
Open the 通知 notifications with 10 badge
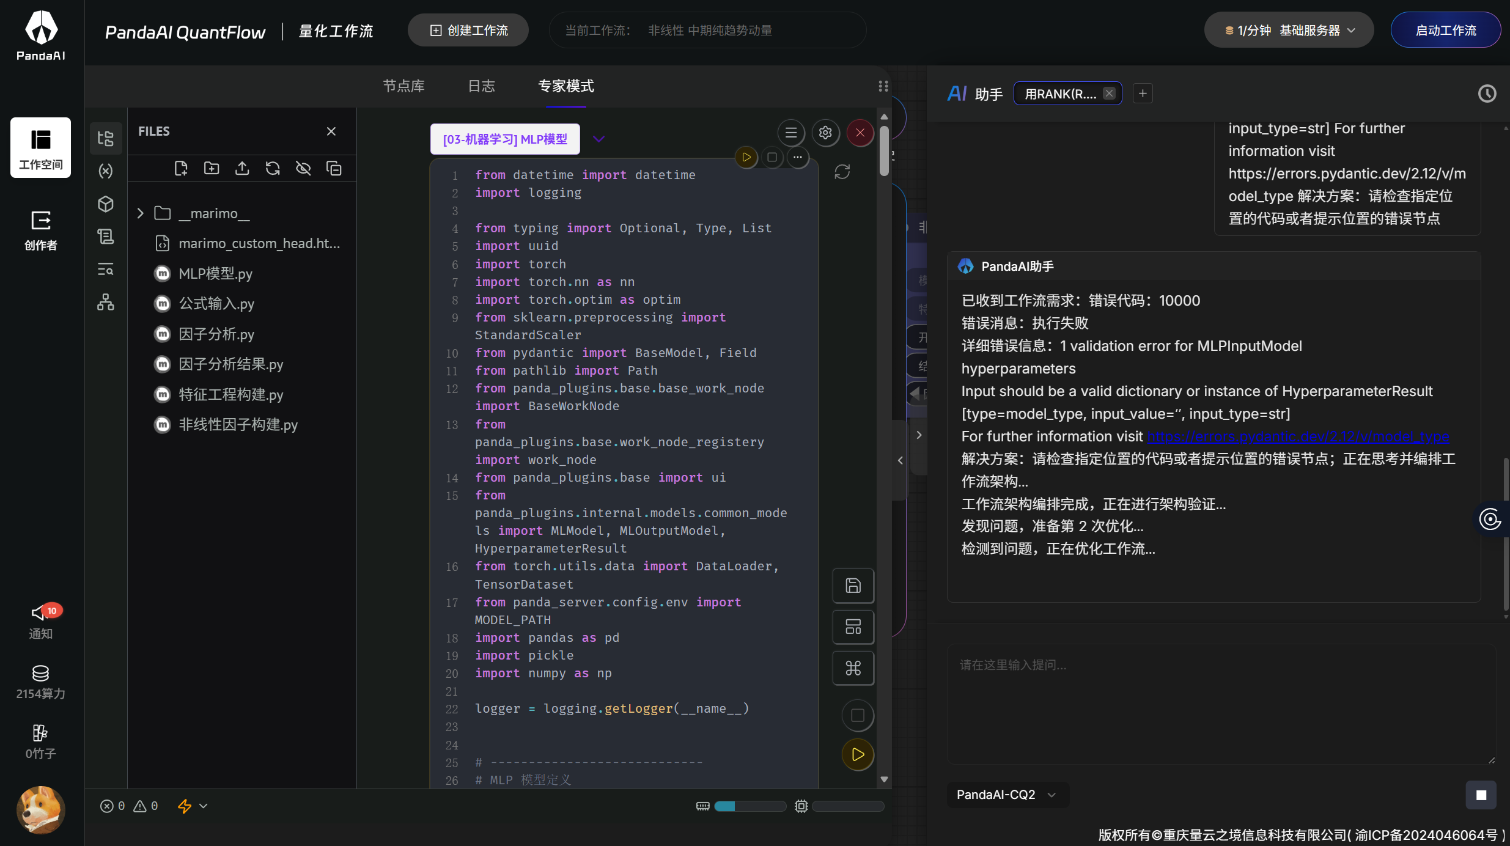pyautogui.click(x=41, y=621)
